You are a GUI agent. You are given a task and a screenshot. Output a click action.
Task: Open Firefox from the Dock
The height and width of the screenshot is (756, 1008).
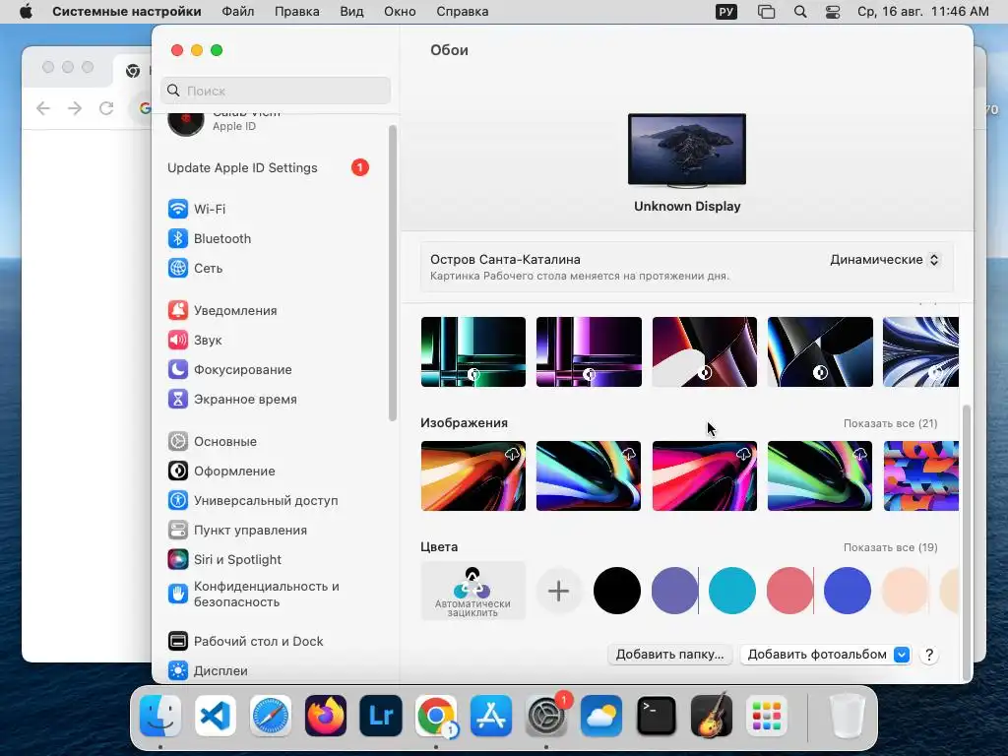pos(325,716)
